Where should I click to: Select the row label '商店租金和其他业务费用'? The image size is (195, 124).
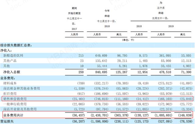[22, 88]
